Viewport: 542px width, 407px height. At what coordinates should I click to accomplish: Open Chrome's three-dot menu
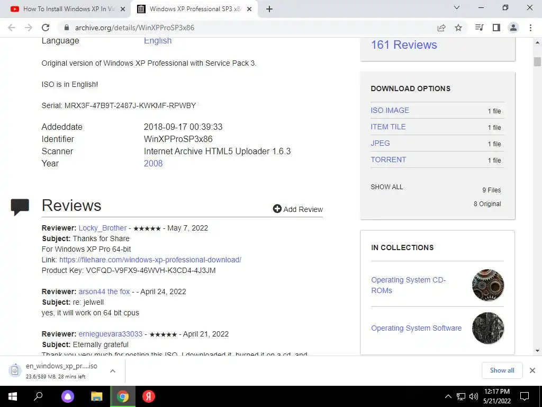click(x=530, y=28)
